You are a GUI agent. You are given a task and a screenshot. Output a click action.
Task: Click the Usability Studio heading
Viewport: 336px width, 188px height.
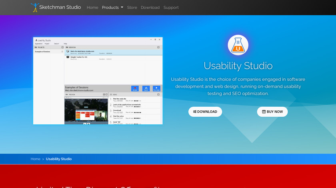click(238, 66)
